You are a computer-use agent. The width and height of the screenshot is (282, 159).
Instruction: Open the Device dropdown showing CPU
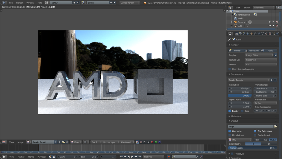tap(261, 64)
